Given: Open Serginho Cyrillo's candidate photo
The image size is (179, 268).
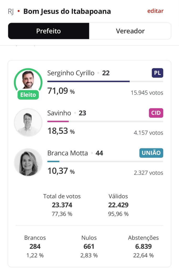Looking at the screenshot, I should (x=28, y=80).
